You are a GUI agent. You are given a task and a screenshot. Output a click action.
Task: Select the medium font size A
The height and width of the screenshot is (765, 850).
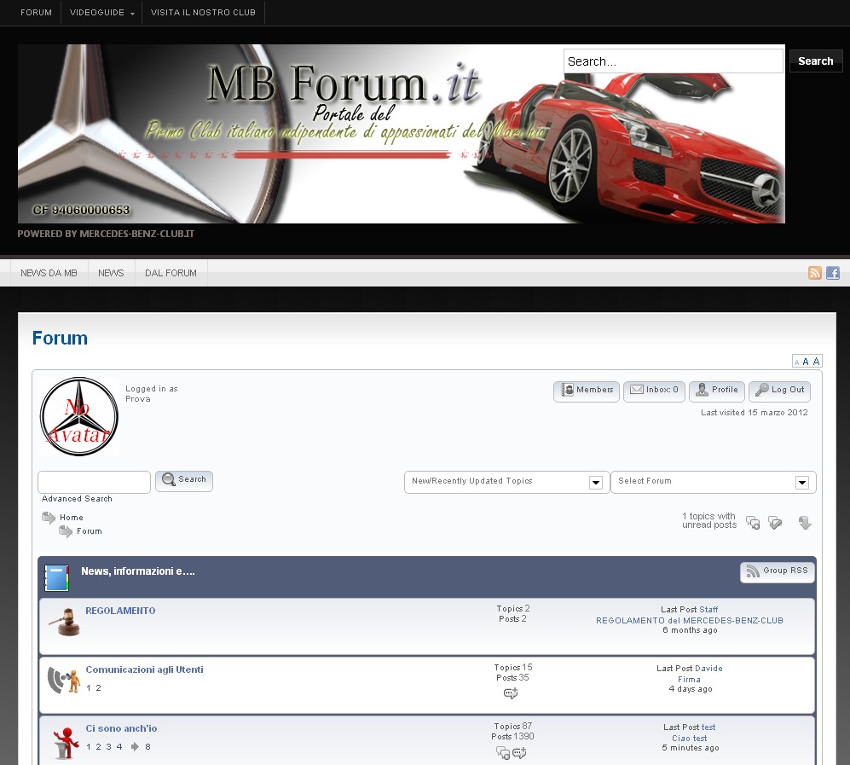806,362
